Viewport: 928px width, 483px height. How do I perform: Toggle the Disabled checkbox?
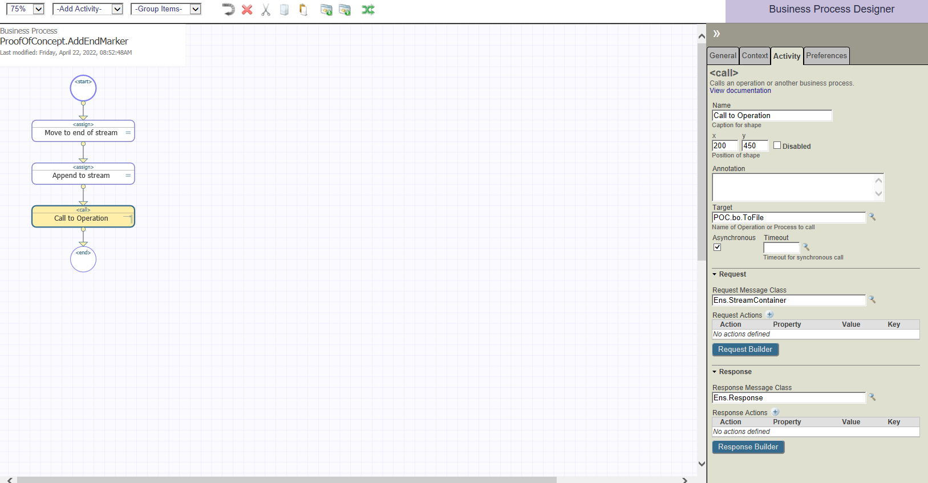click(777, 145)
